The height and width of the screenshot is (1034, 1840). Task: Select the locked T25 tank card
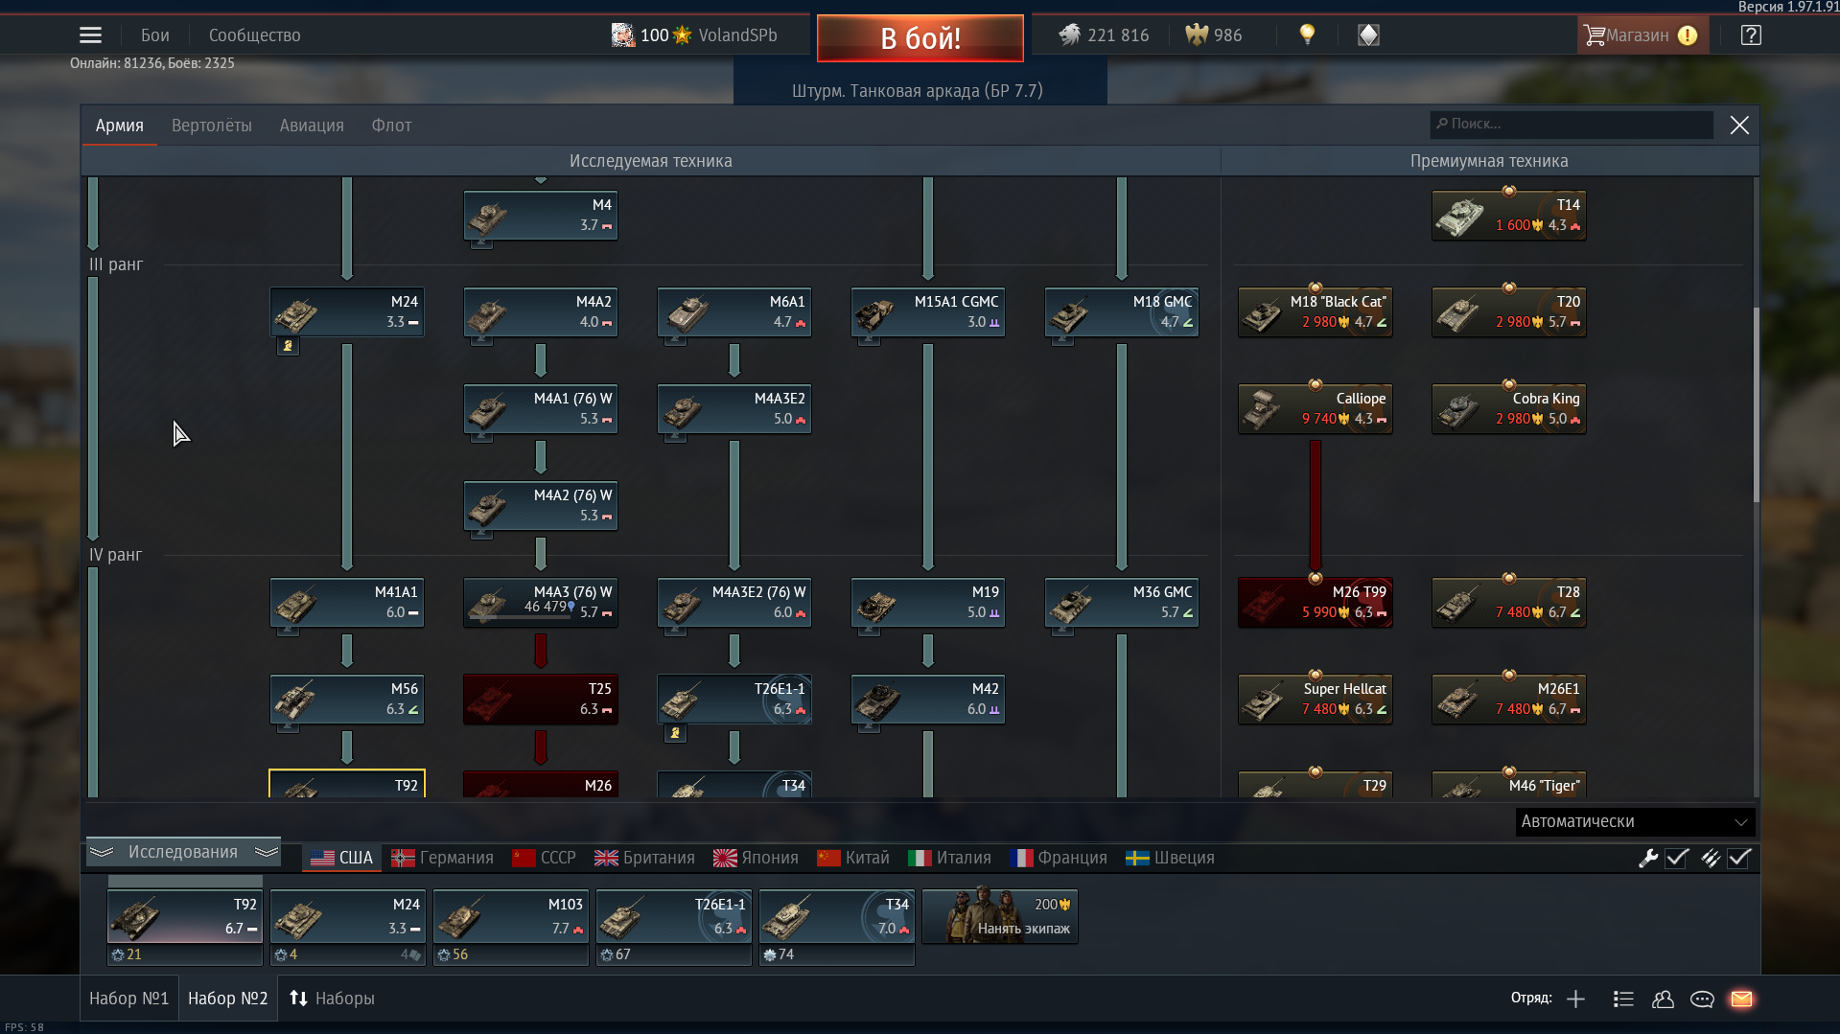(541, 699)
